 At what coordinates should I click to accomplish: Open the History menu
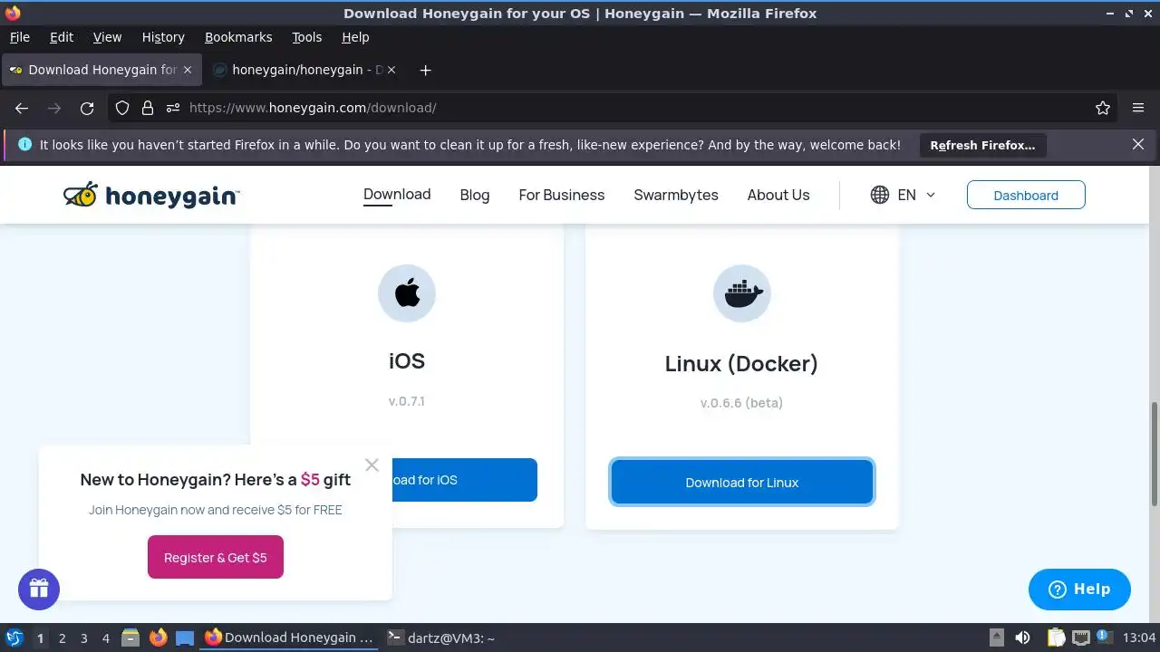click(163, 37)
